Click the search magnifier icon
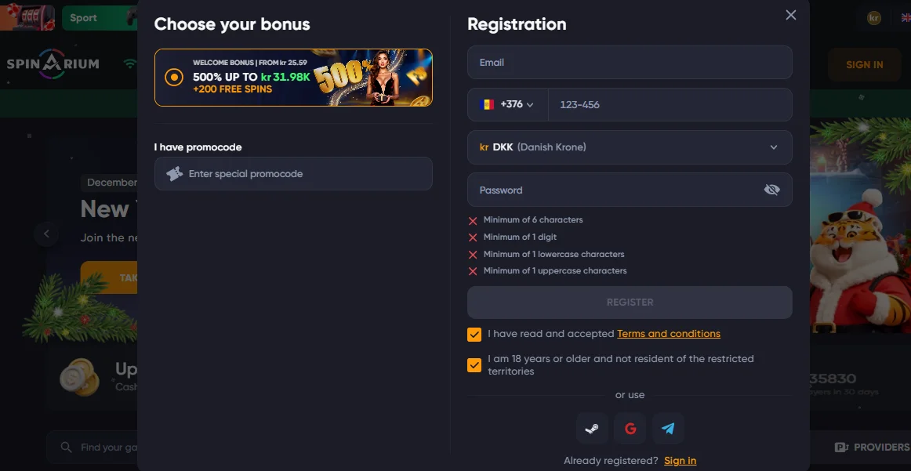This screenshot has height=471, width=911. coord(66,447)
